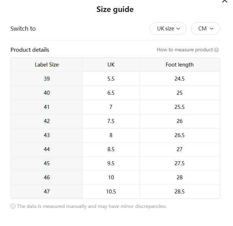Click the UK 6.5 cell

point(111,93)
